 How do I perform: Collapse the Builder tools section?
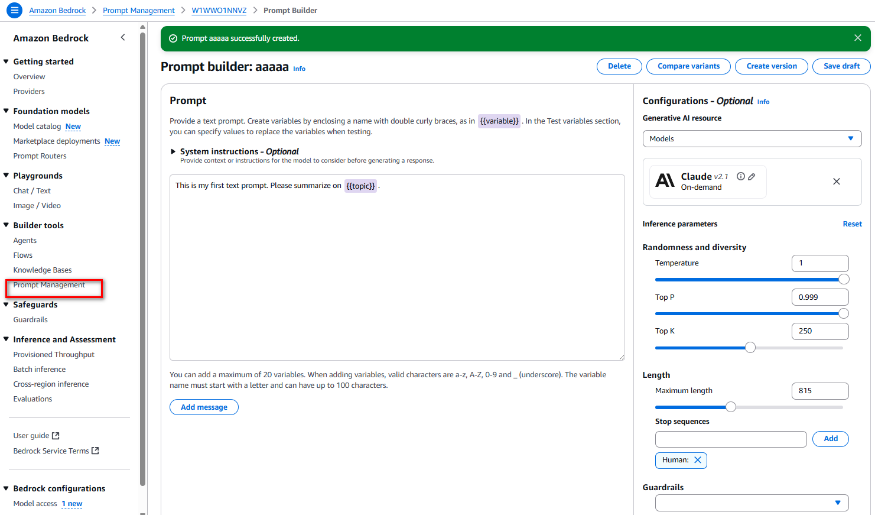click(x=6, y=225)
